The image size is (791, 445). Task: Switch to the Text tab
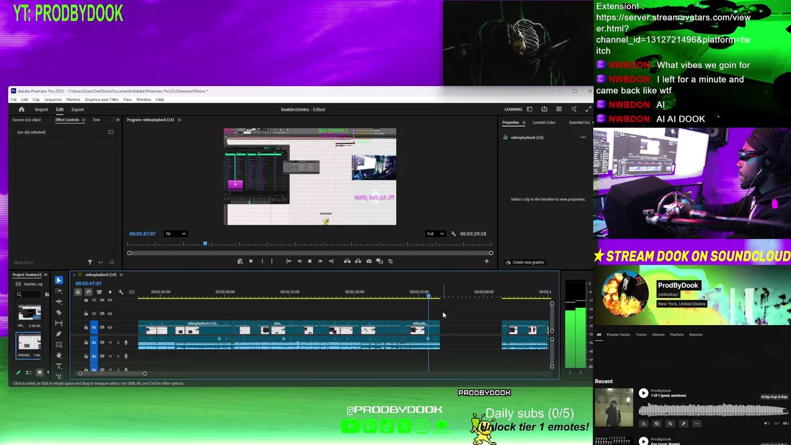coord(96,120)
